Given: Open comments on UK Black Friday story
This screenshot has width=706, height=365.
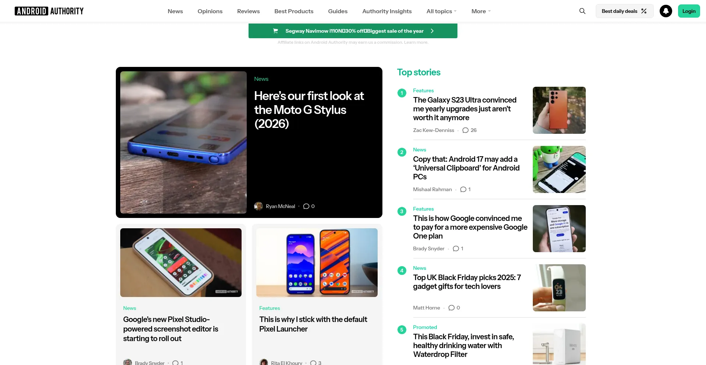Looking at the screenshot, I should point(454,308).
